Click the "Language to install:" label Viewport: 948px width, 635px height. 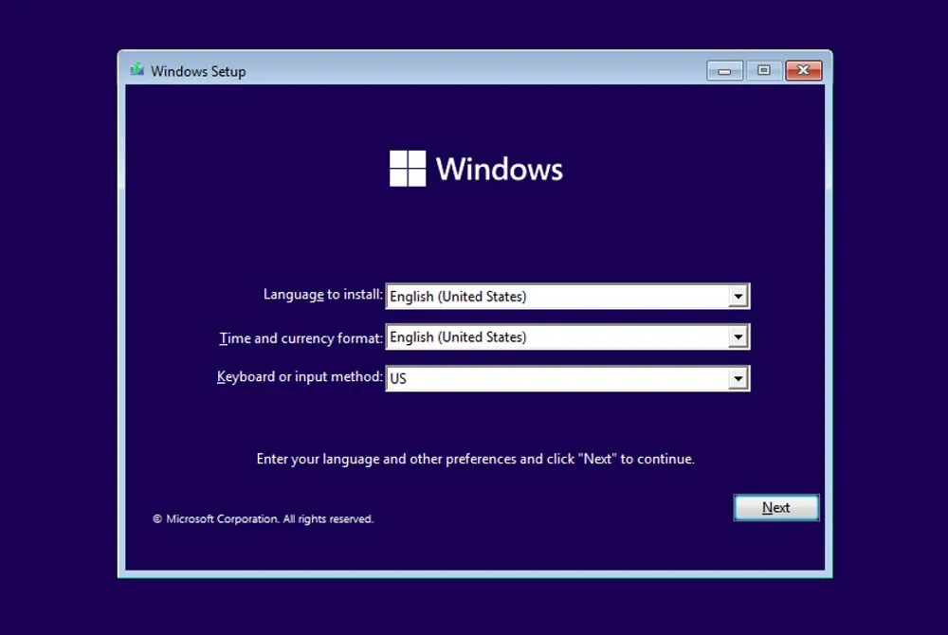pos(323,295)
